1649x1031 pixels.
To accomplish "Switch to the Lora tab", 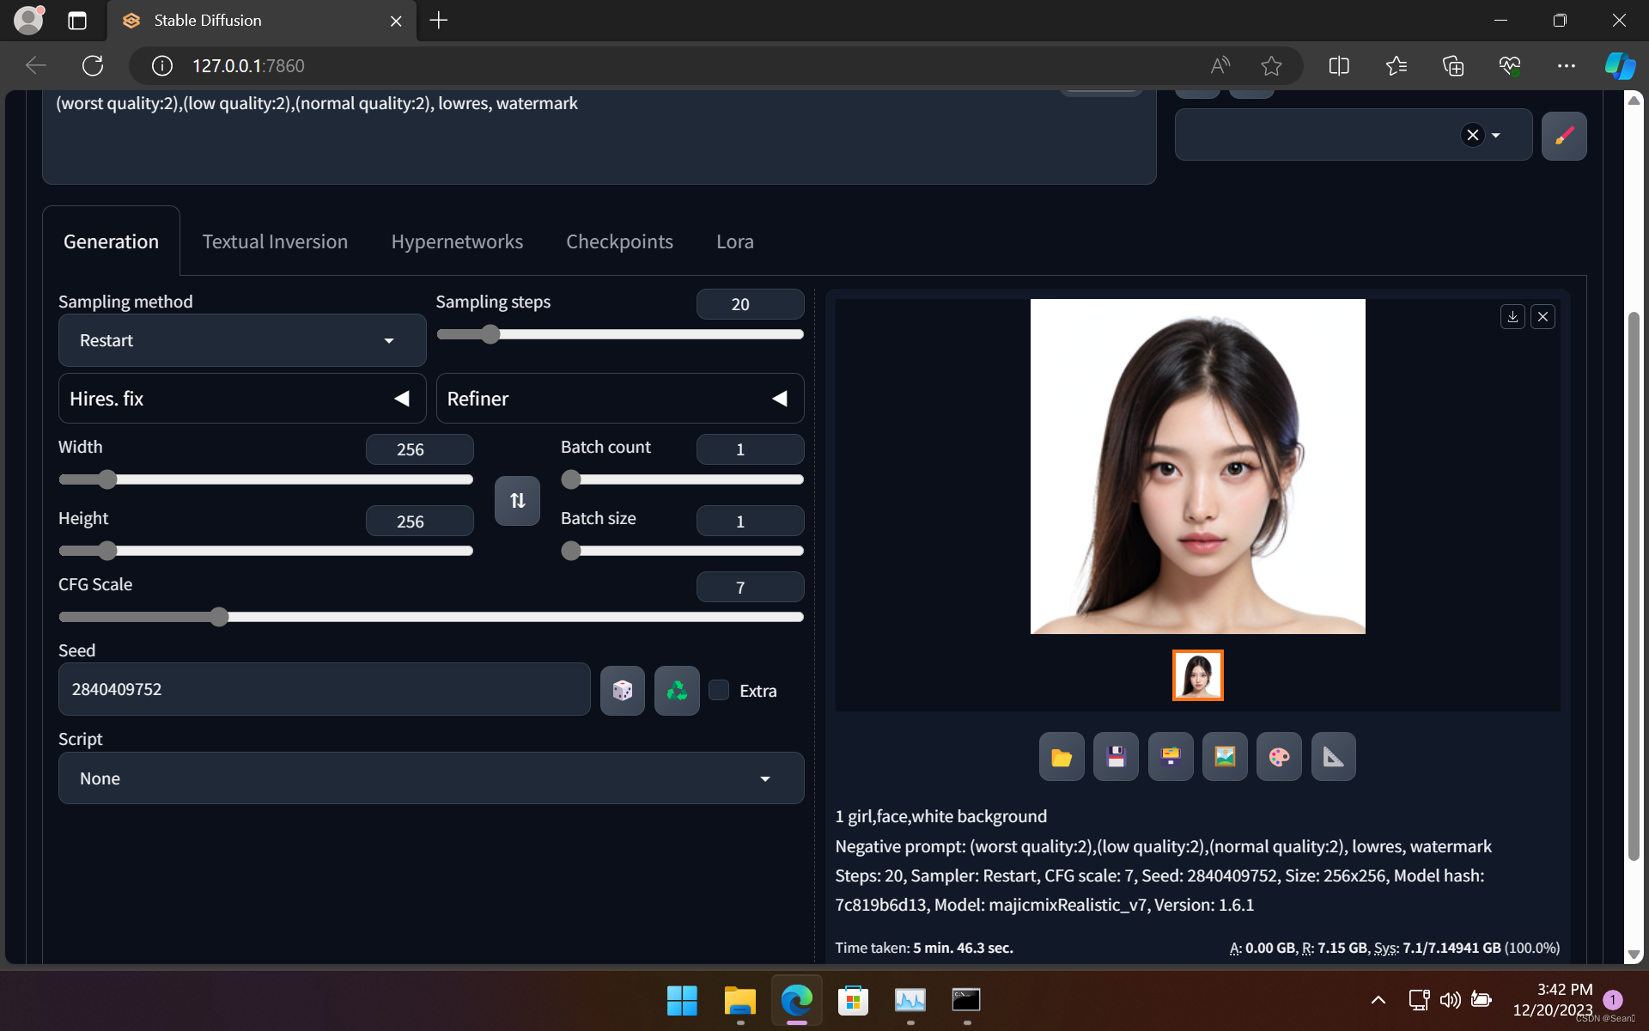I will 735,241.
